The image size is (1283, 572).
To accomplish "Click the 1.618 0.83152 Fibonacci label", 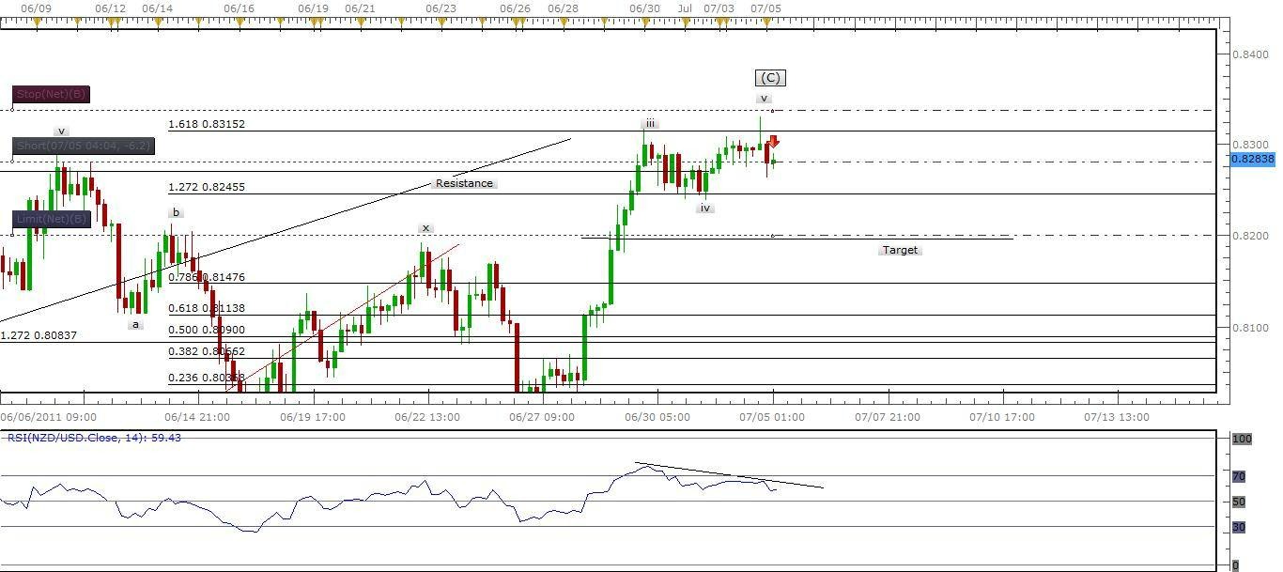I will pyautogui.click(x=207, y=124).
